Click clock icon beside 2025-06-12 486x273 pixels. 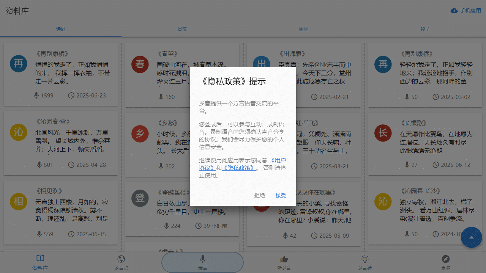click(x=436, y=165)
